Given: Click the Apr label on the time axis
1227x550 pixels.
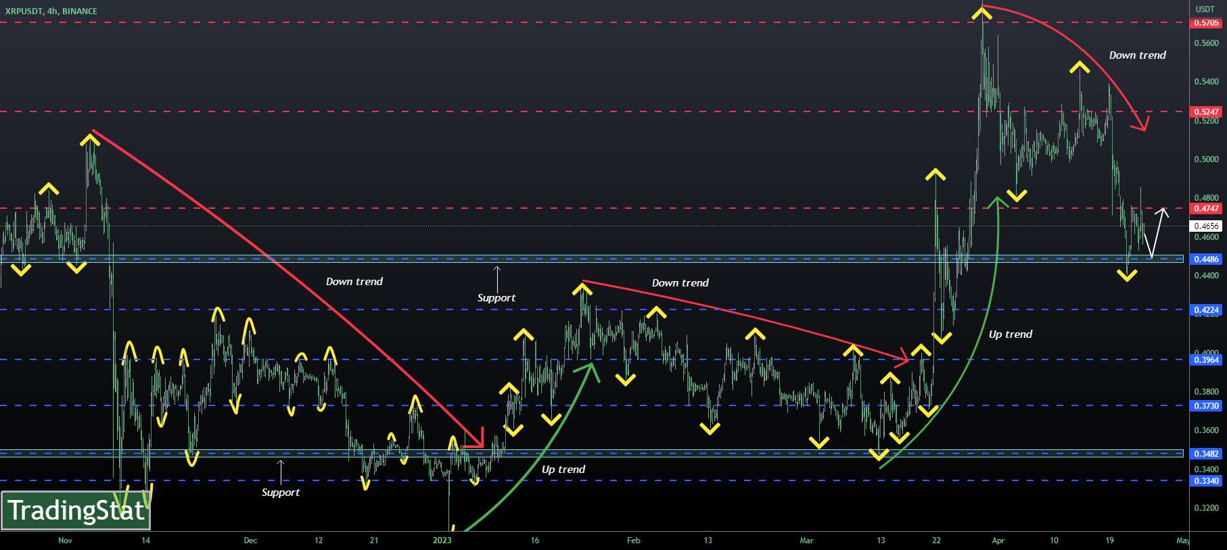Looking at the screenshot, I should pos(998,541).
